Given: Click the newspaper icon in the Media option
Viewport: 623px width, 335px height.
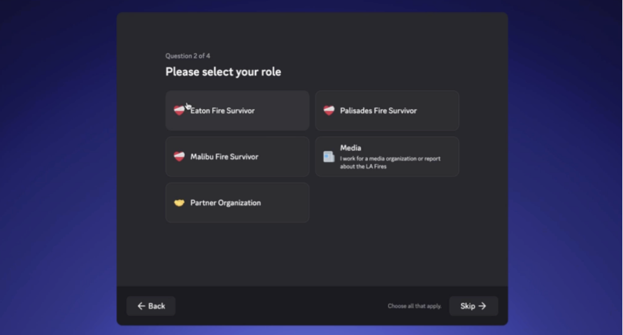Looking at the screenshot, I should 329,157.
